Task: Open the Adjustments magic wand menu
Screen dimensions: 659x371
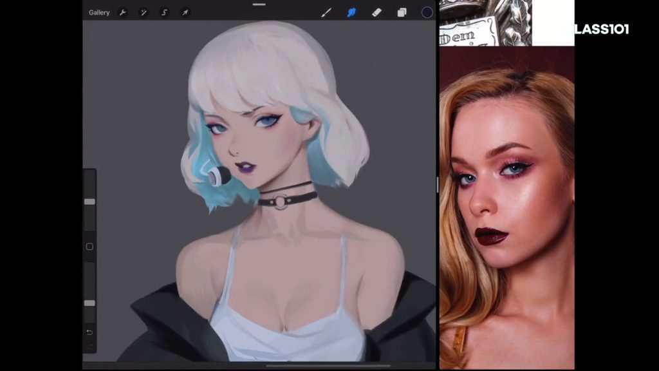Action: tap(144, 13)
